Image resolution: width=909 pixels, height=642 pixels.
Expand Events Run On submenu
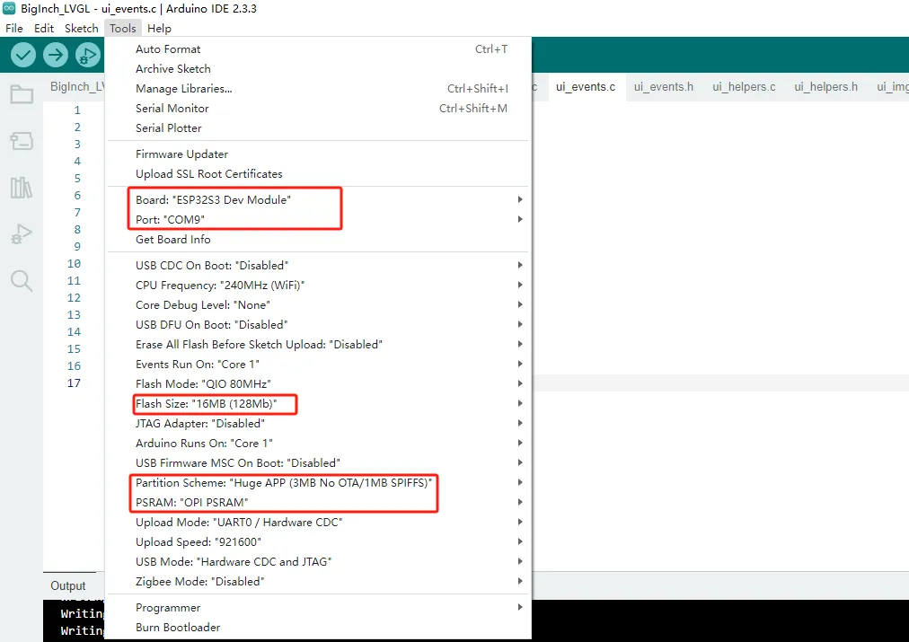(318, 364)
